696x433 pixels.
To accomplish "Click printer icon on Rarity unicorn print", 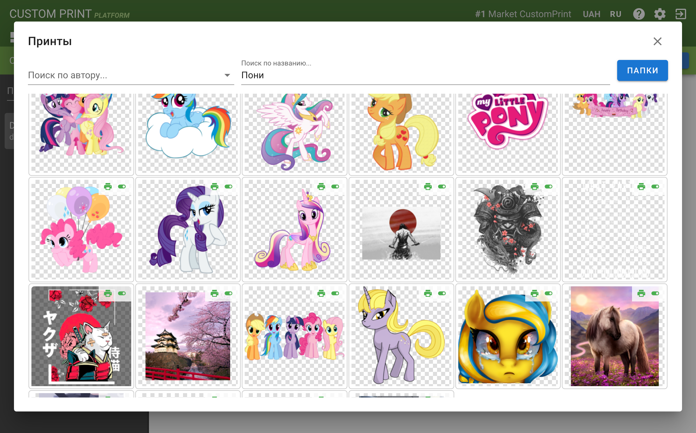I will [x=214, y=187].
